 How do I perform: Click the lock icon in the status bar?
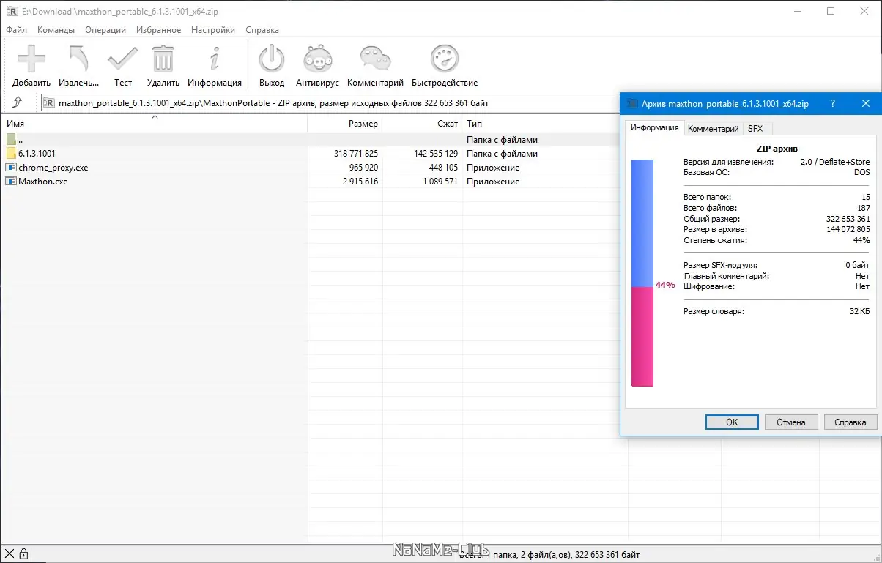(25, 554)
